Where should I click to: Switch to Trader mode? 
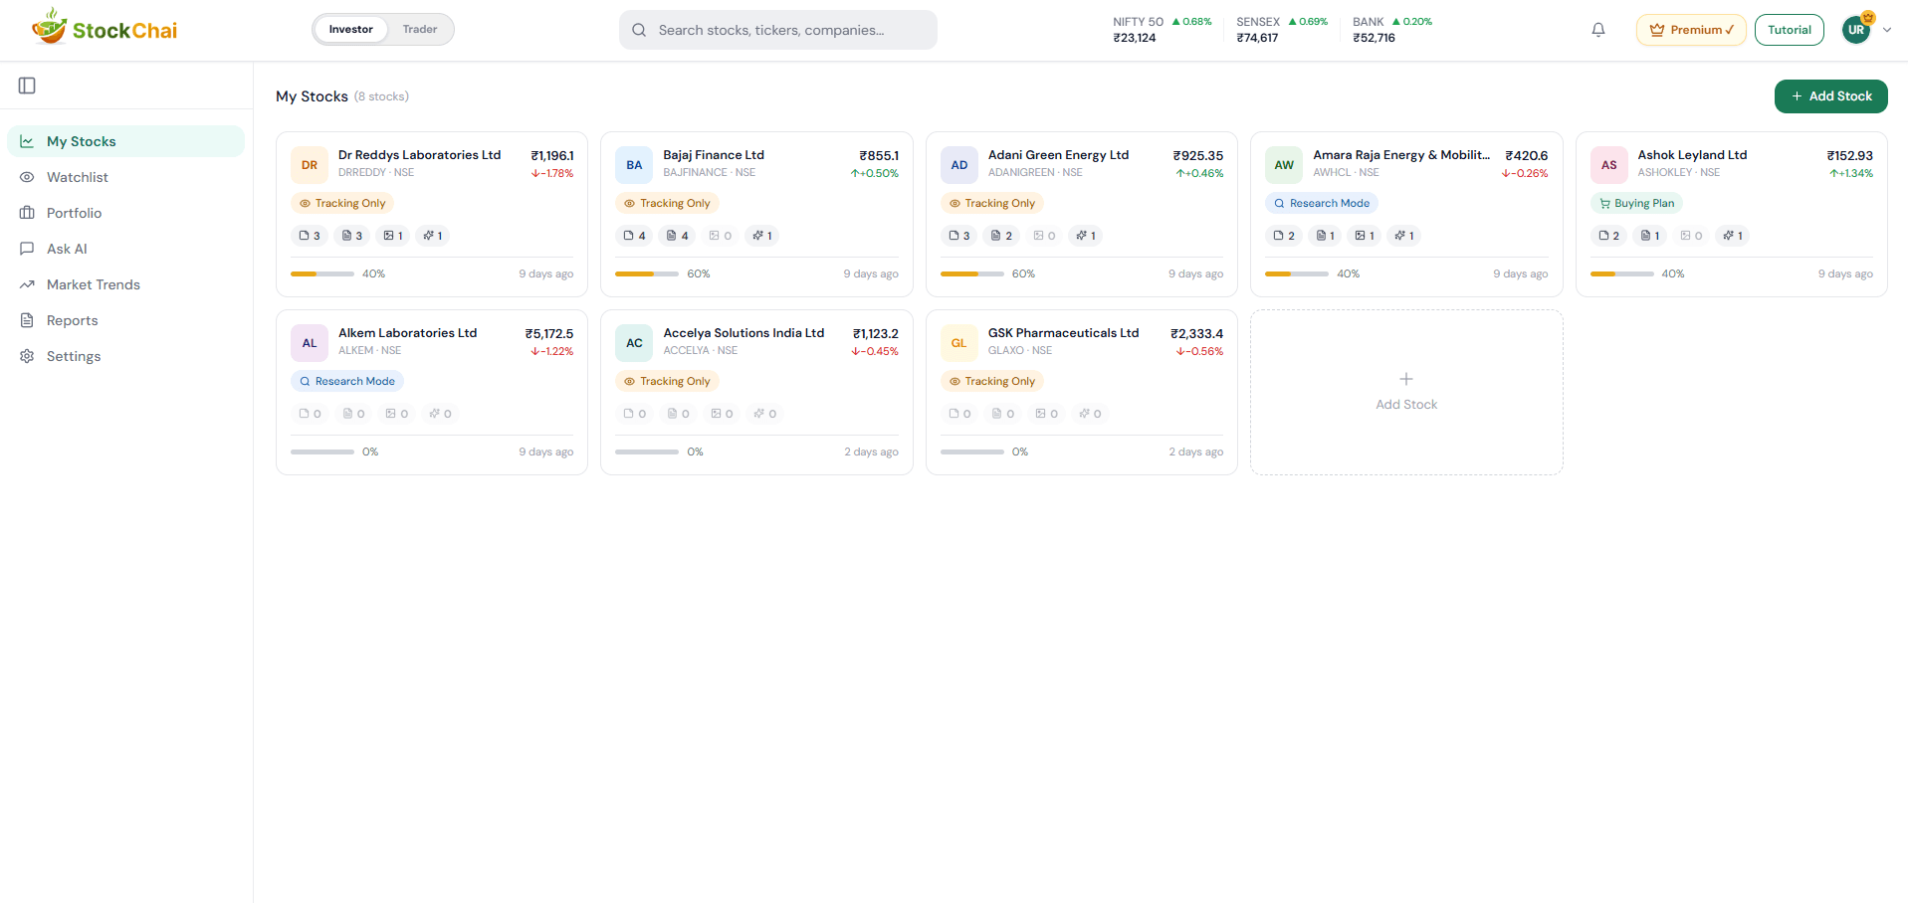(420, 29)
